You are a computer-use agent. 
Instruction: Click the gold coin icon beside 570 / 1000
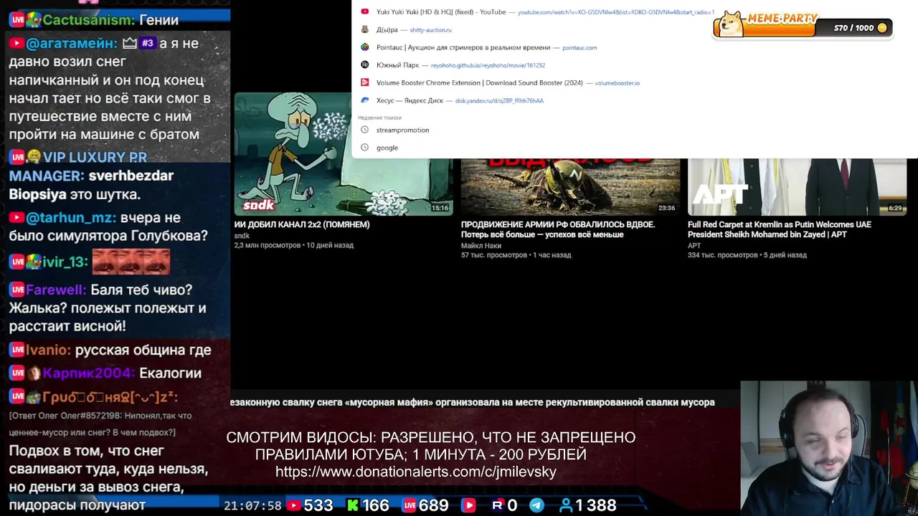[882, 28]
